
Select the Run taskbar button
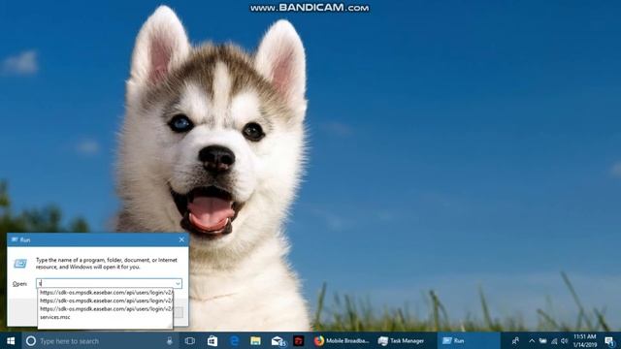click(x=469, y=340)
